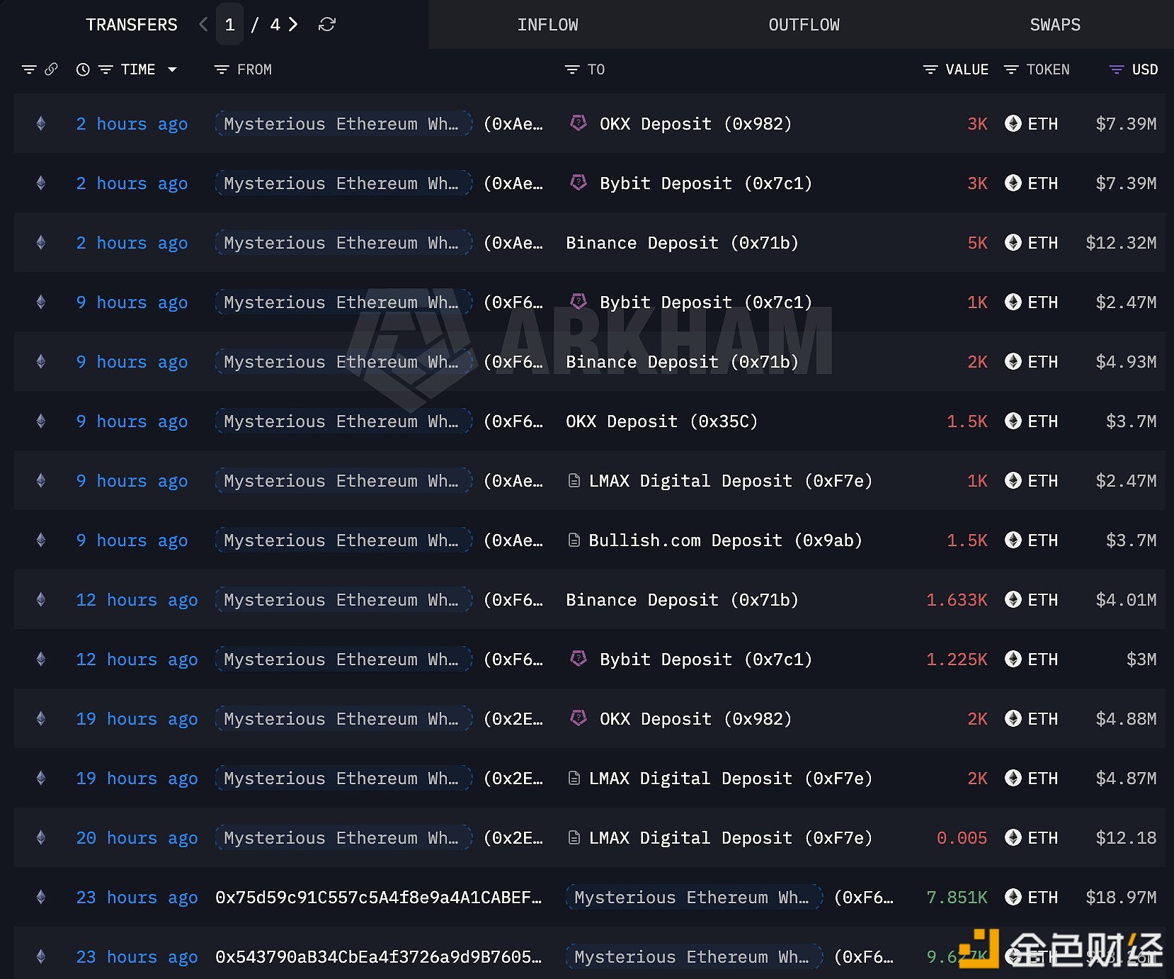Click the document icon beside Bullish.com Deposit
1174x979 pixels.
click(x=574, y=541)
